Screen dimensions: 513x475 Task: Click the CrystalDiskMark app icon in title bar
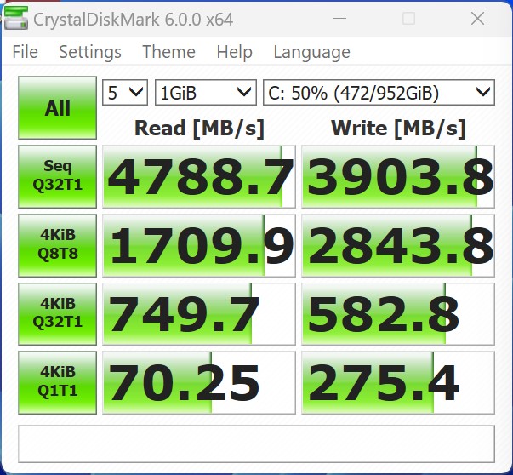15,19
